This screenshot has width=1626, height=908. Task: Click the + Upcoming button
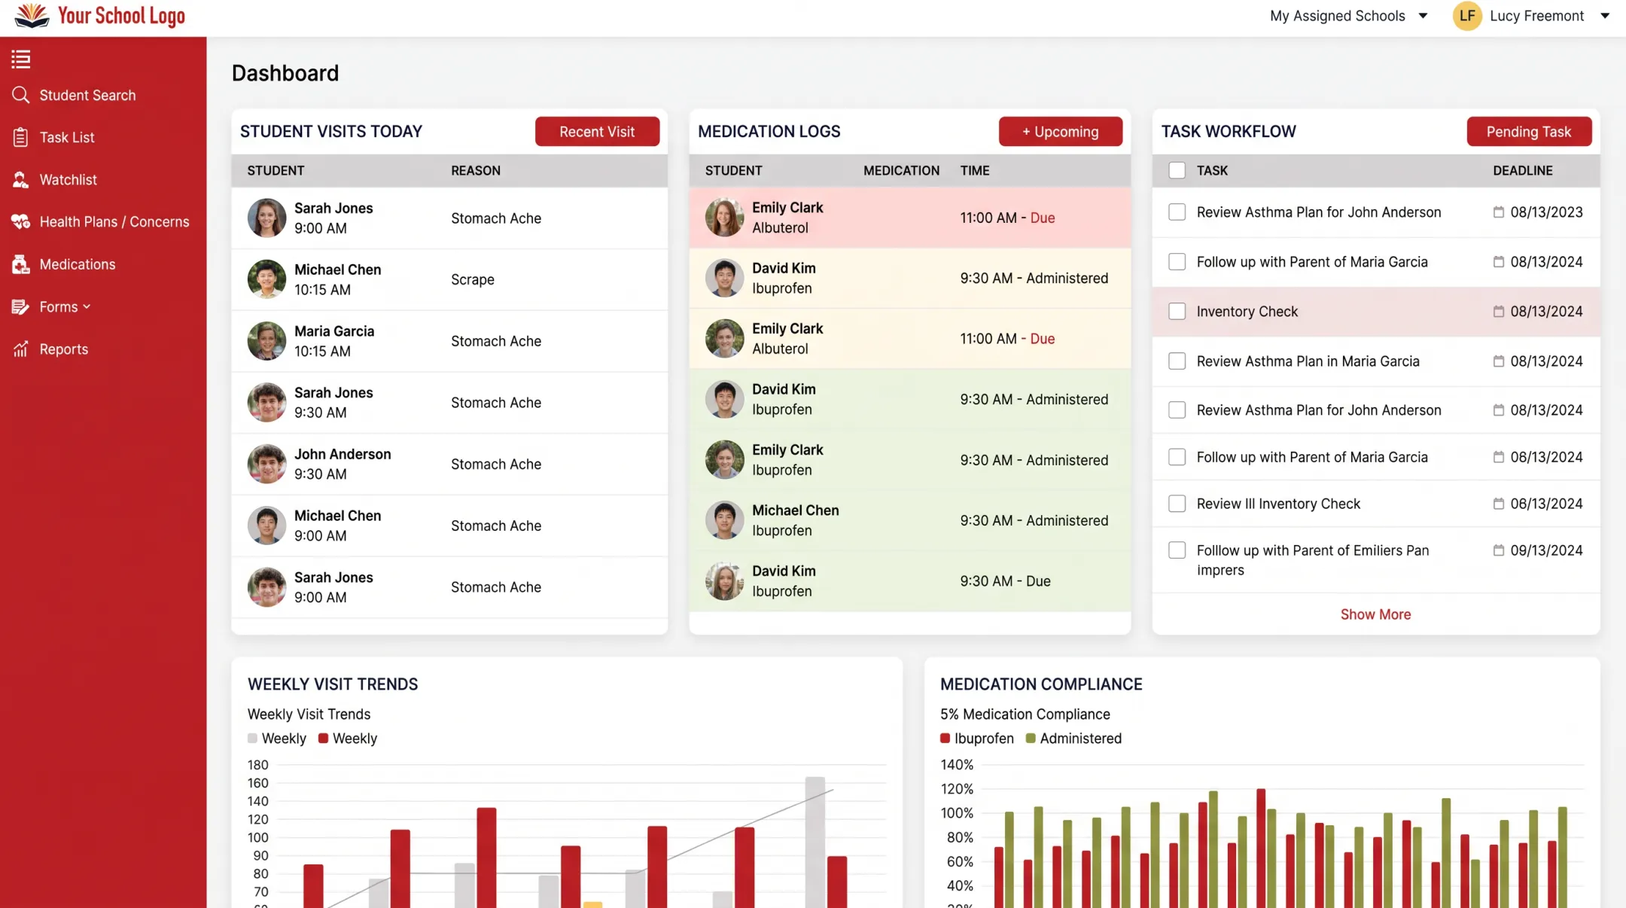(1060, 131)
